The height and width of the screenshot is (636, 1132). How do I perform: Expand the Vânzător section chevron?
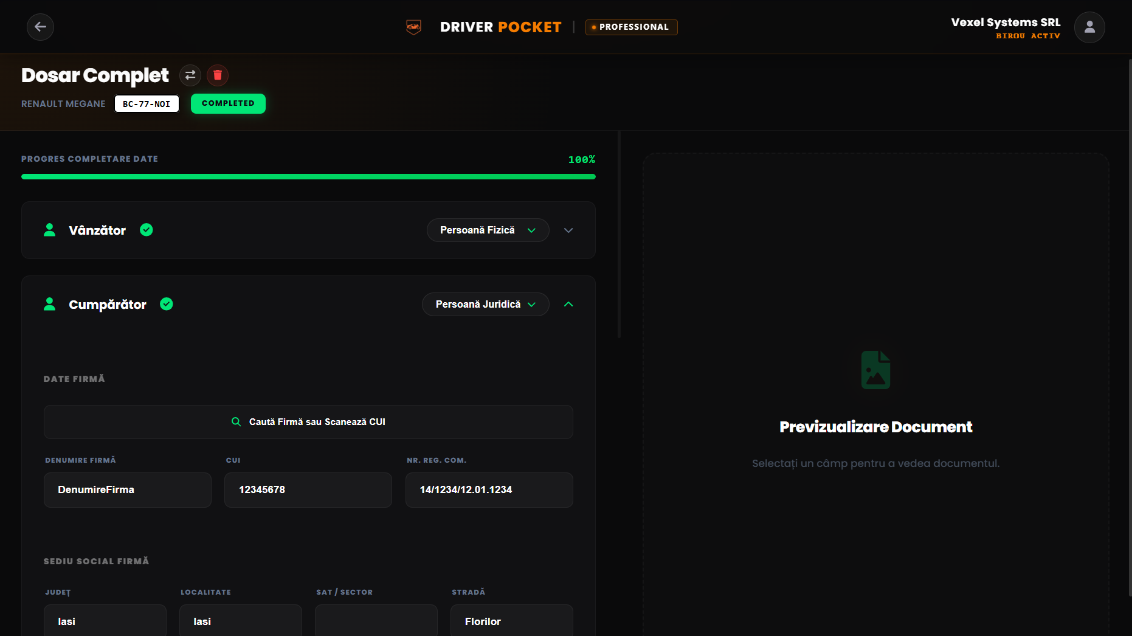tap(568, 230)
